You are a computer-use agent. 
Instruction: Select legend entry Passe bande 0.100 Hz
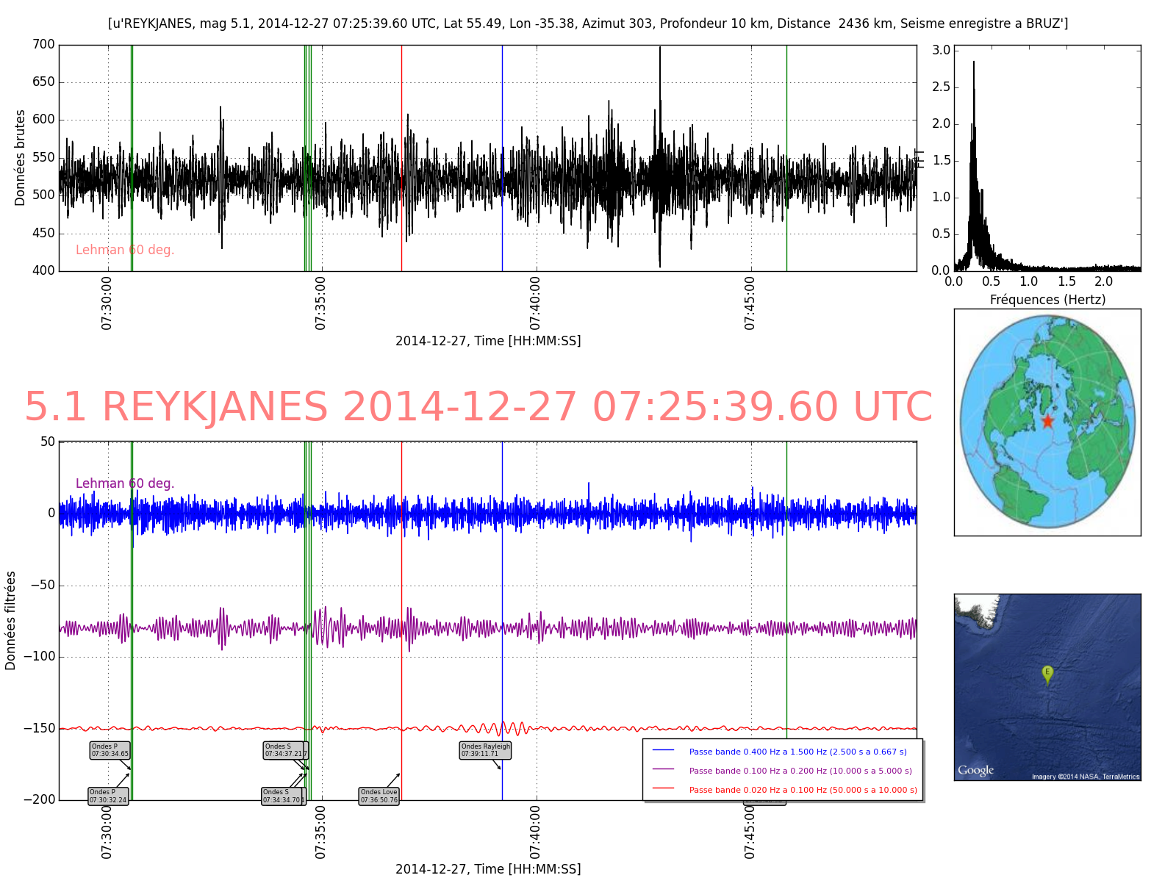(800, 771)
